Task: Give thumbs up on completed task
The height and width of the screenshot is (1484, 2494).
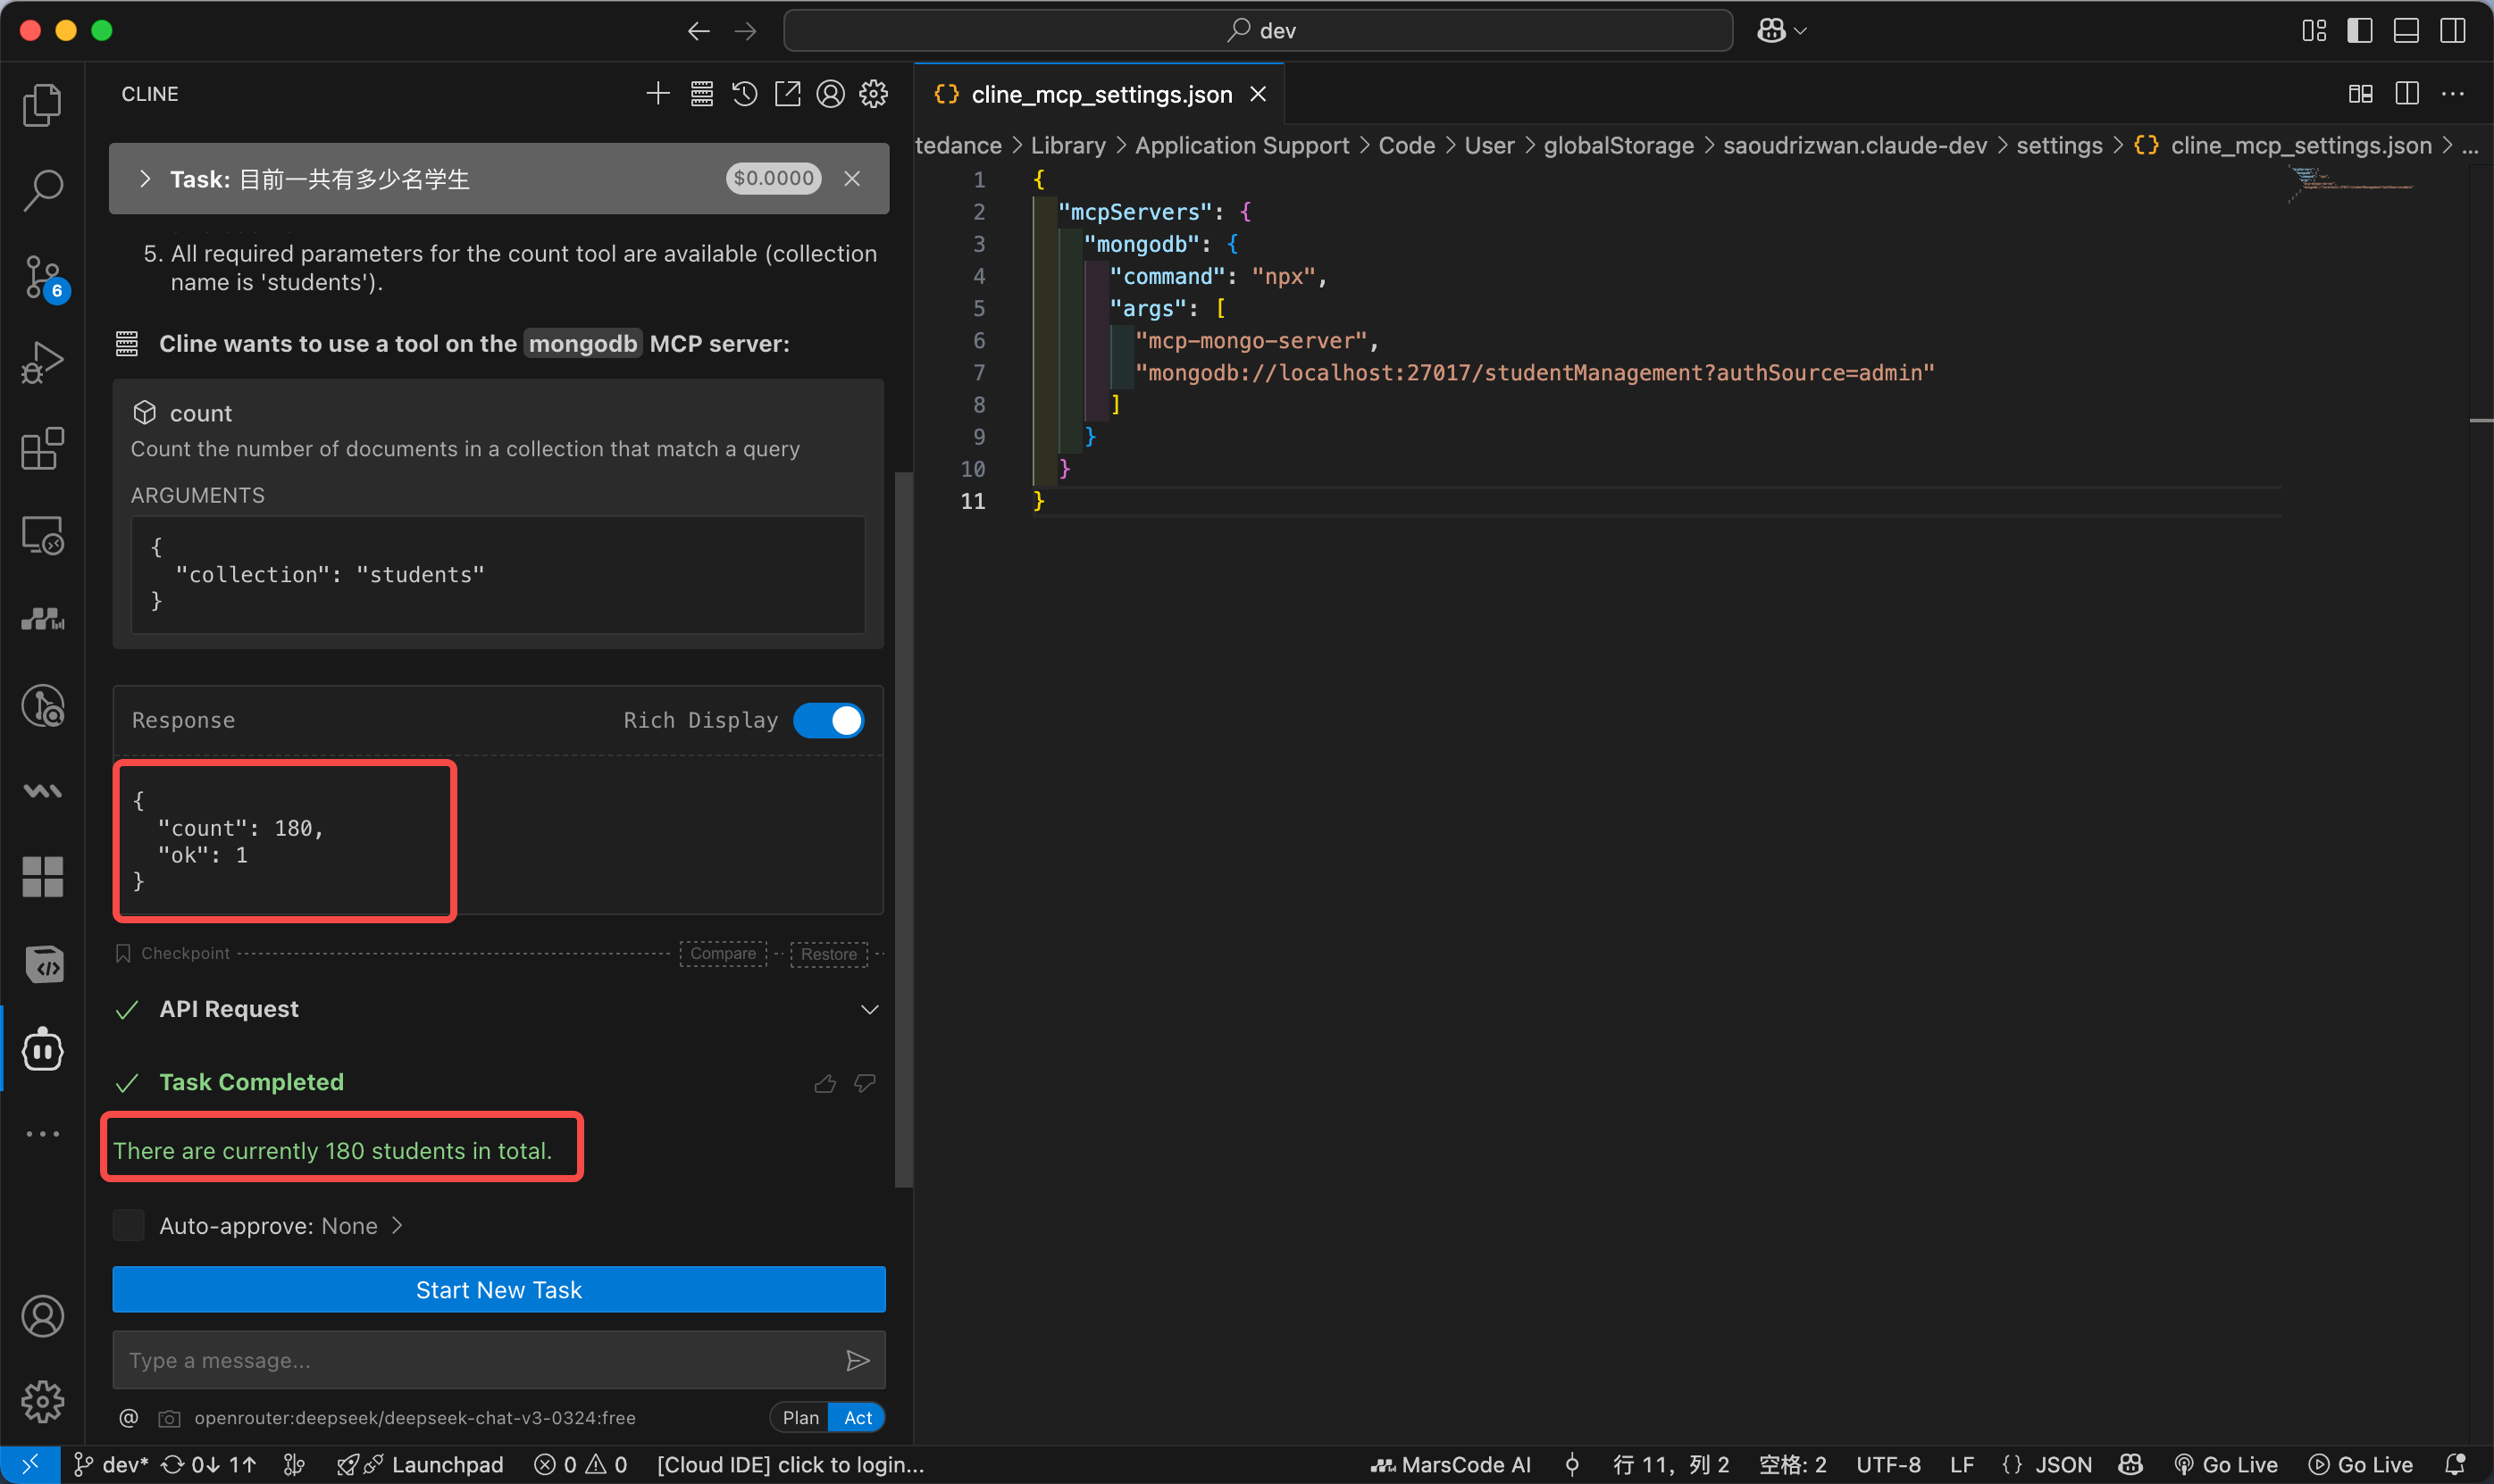Action: tap(824, 1083)
